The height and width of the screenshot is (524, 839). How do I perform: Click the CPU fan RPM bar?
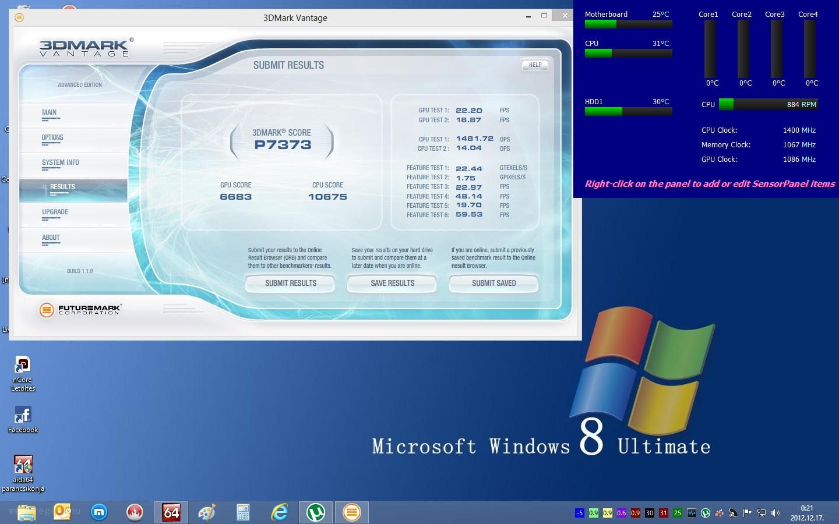click(768, 105)
